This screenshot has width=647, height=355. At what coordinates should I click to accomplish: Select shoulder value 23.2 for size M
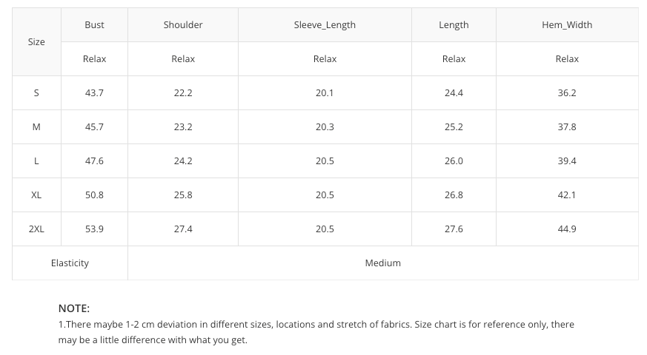(183, 127)
